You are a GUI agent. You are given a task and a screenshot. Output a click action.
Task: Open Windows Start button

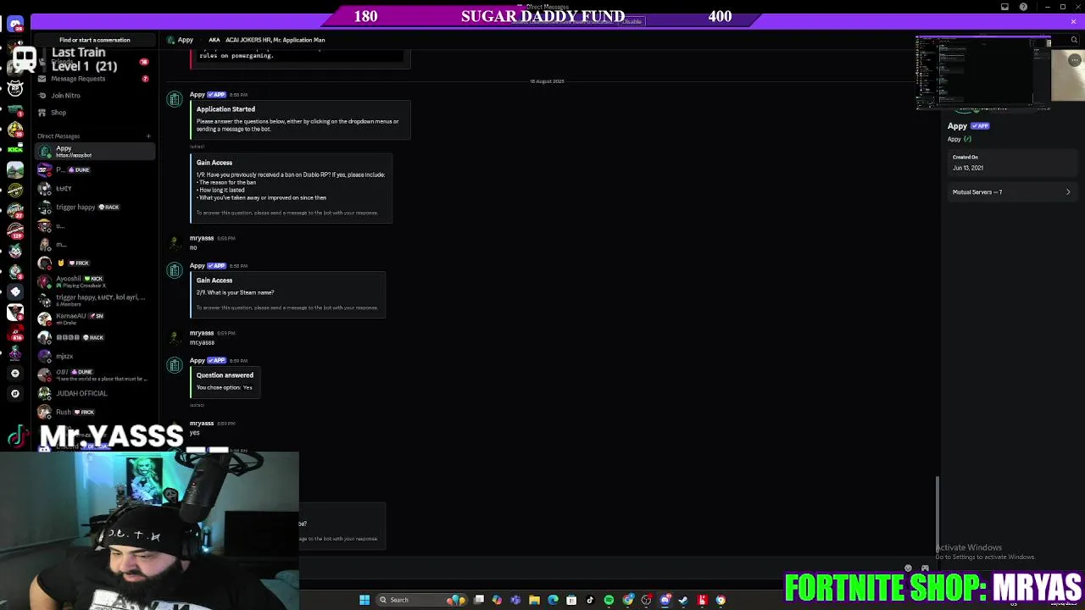(364, 600)
